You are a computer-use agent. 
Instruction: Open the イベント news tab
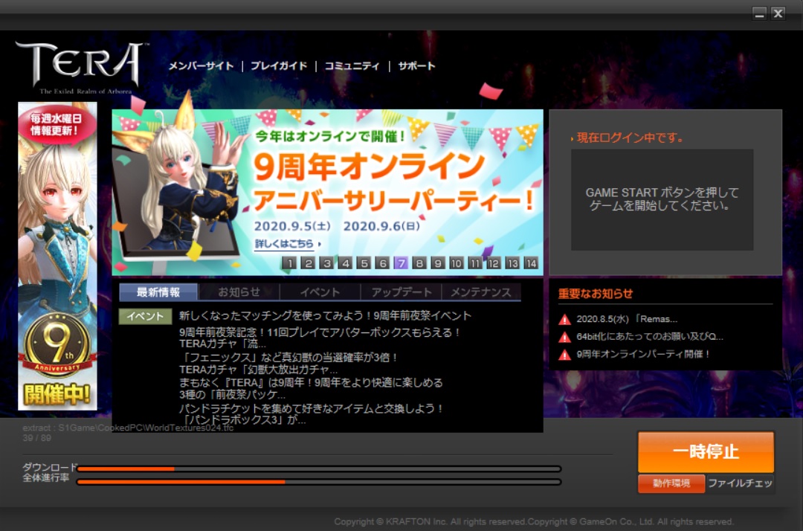tap(320, 292)
